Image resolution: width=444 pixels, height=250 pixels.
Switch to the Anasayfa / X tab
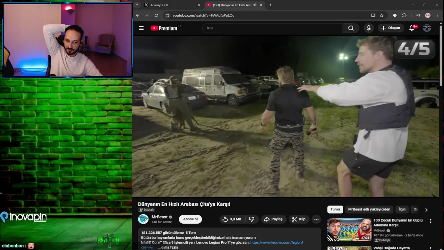click(172, 5)
